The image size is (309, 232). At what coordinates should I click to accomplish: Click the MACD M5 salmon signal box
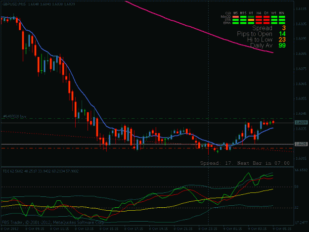coord(235,17)
